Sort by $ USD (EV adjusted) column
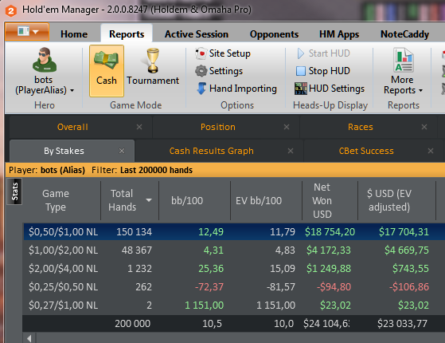 point(389,200)
